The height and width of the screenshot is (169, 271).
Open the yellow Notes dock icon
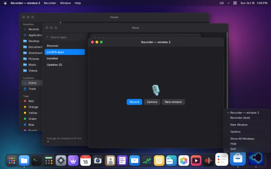tap(159, 161)
